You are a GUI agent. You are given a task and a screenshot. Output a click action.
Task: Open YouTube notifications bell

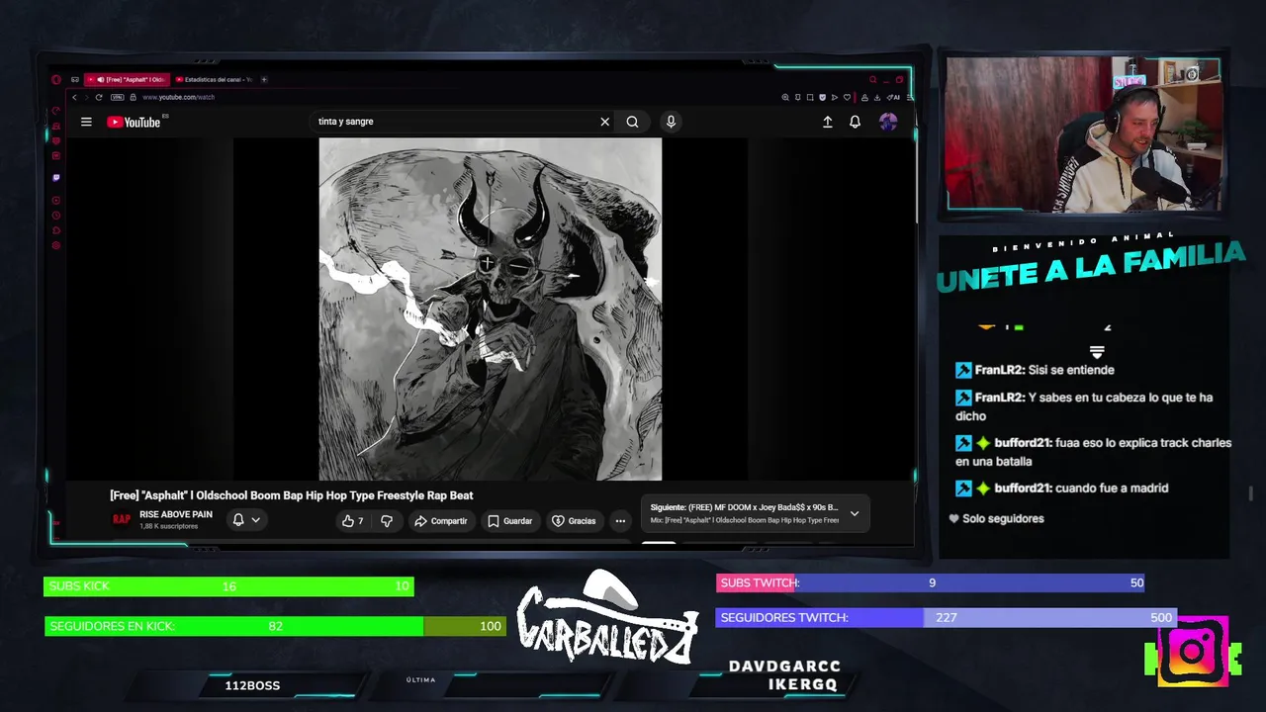(x=855, y=122)
